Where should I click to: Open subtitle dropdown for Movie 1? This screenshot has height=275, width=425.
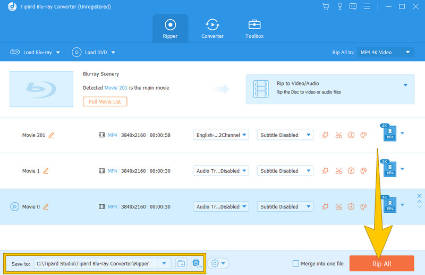(x=285, y=171)
